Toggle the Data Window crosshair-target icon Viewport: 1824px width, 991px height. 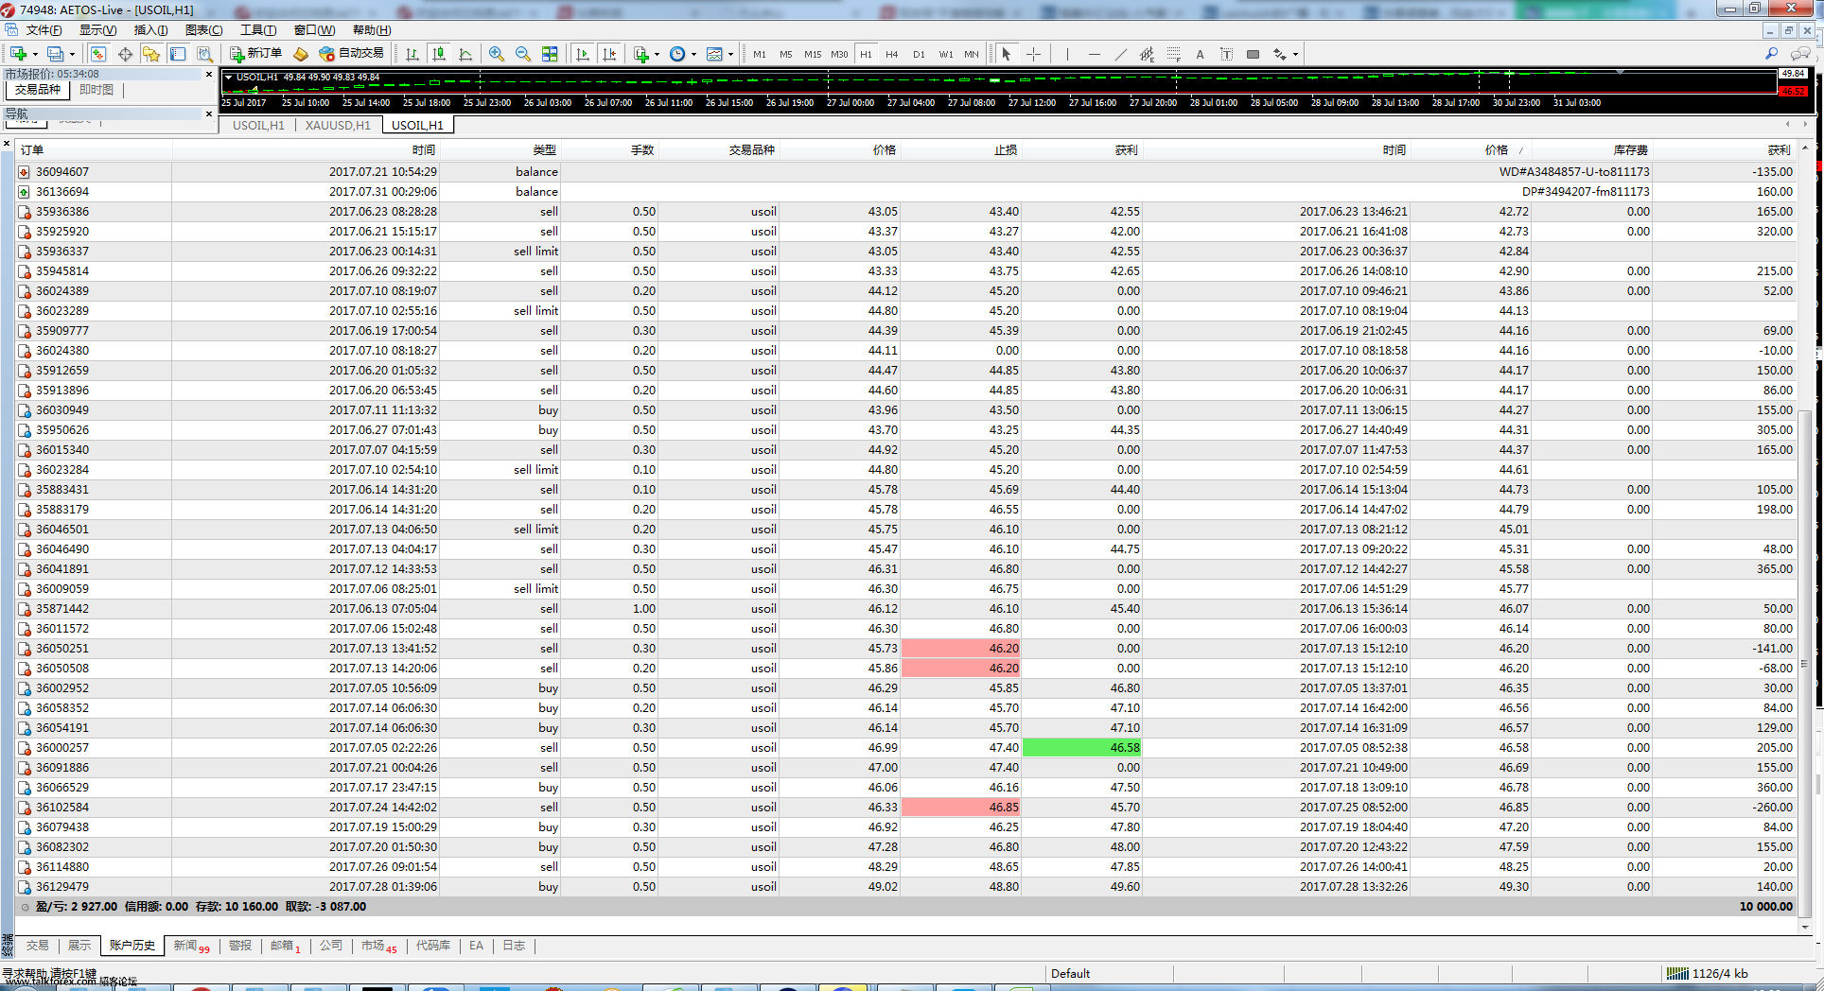125,54
